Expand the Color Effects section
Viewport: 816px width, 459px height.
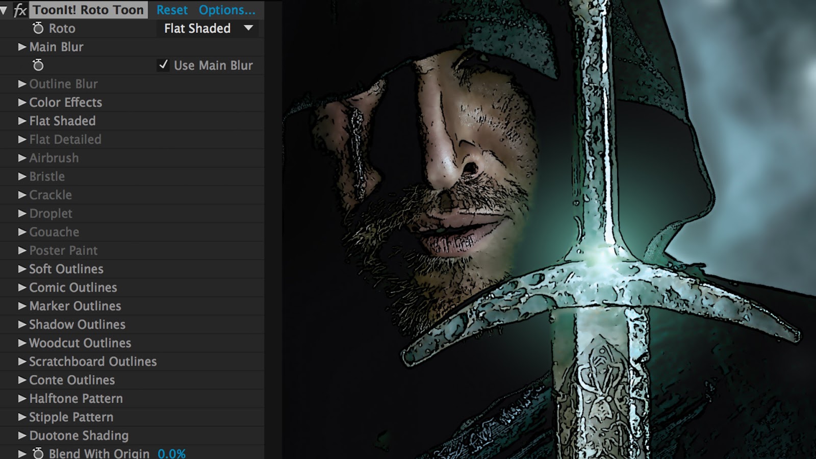coord(21,102)
